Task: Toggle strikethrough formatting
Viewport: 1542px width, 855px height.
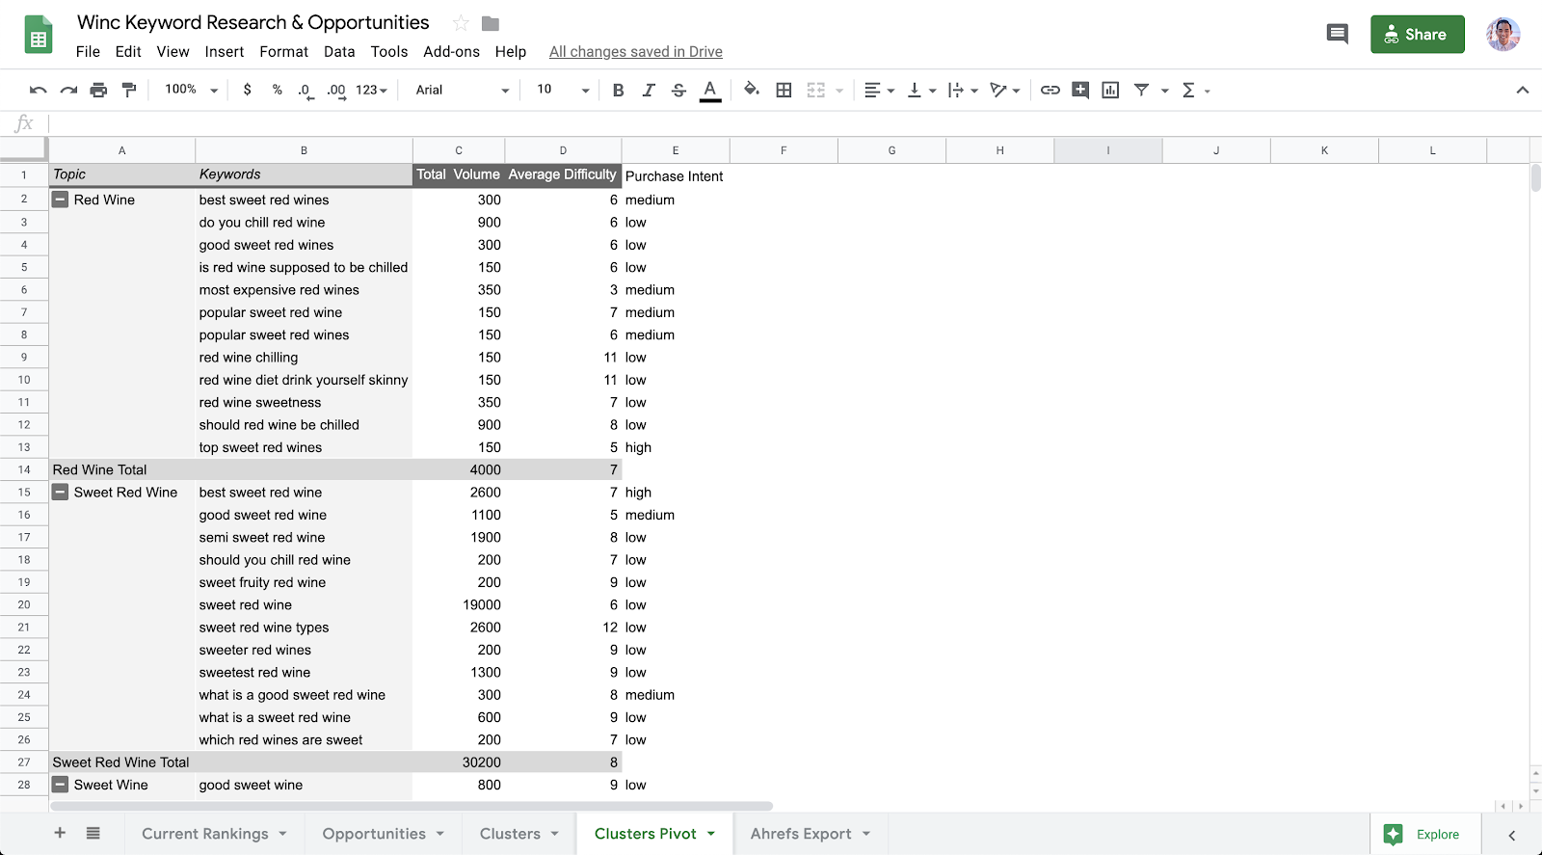Action: pos(678,90)
